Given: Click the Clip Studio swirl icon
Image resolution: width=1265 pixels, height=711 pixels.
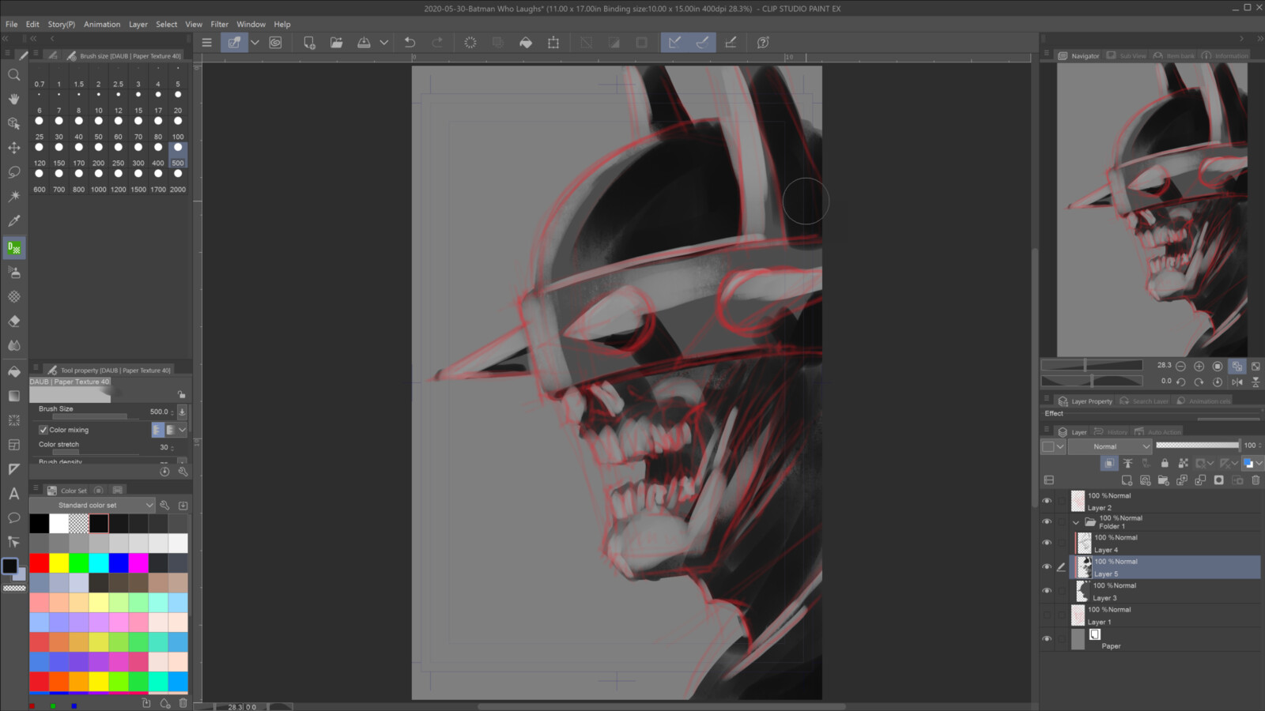Looking at the screenshot, I should (275, 43).
